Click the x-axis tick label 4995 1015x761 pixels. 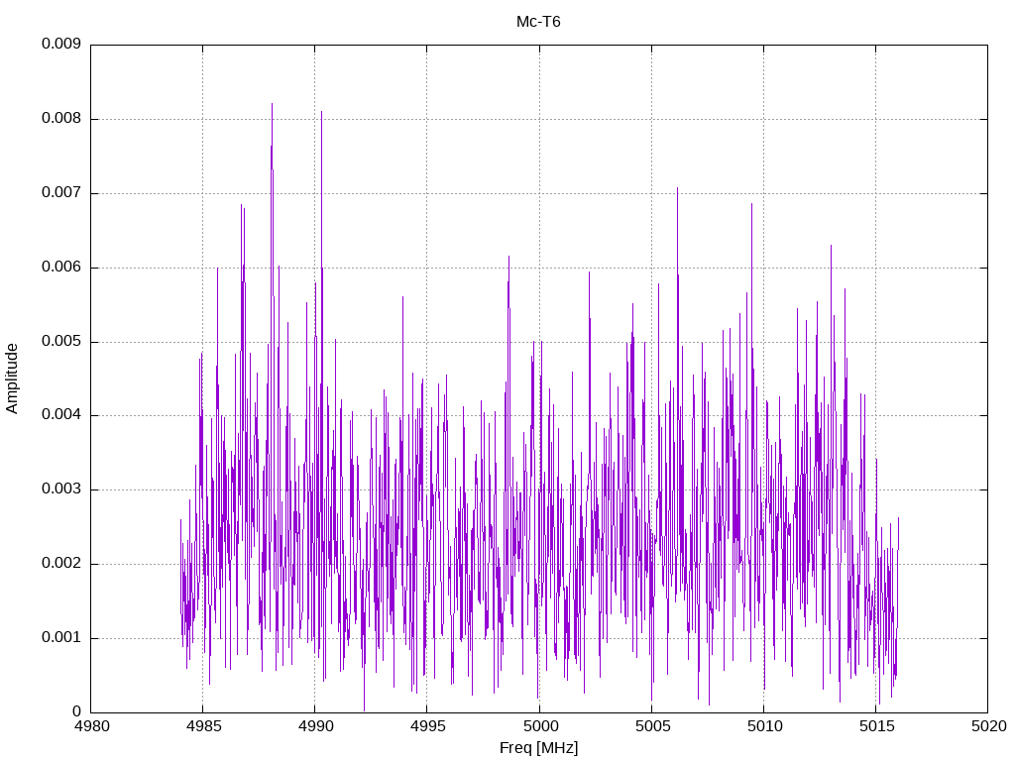point(427,726)
